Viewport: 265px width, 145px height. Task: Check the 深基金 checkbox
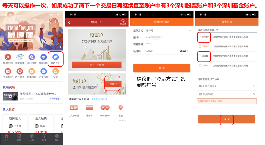coord(200,56)
